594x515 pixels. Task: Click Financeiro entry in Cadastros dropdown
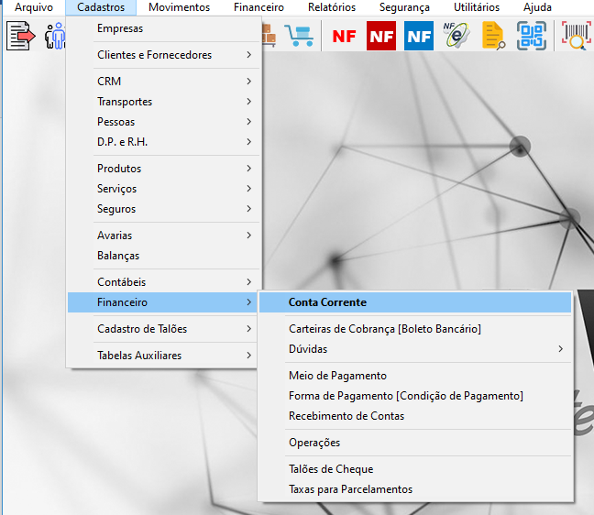click(x=164, y=302)
